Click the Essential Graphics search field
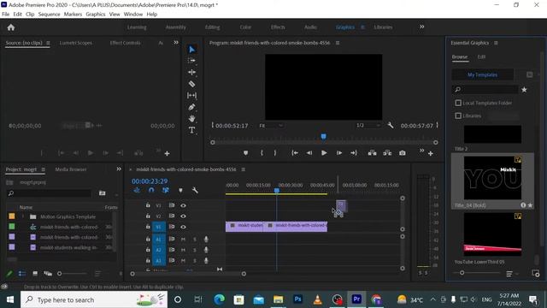The width and height of the screenshot is (547, 308). click(x=485, y=90)
